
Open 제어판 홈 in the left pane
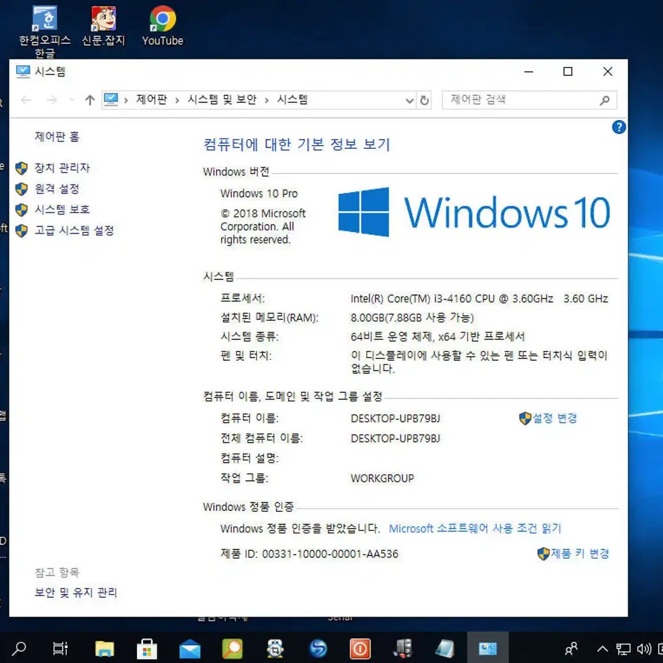(57, 136)
